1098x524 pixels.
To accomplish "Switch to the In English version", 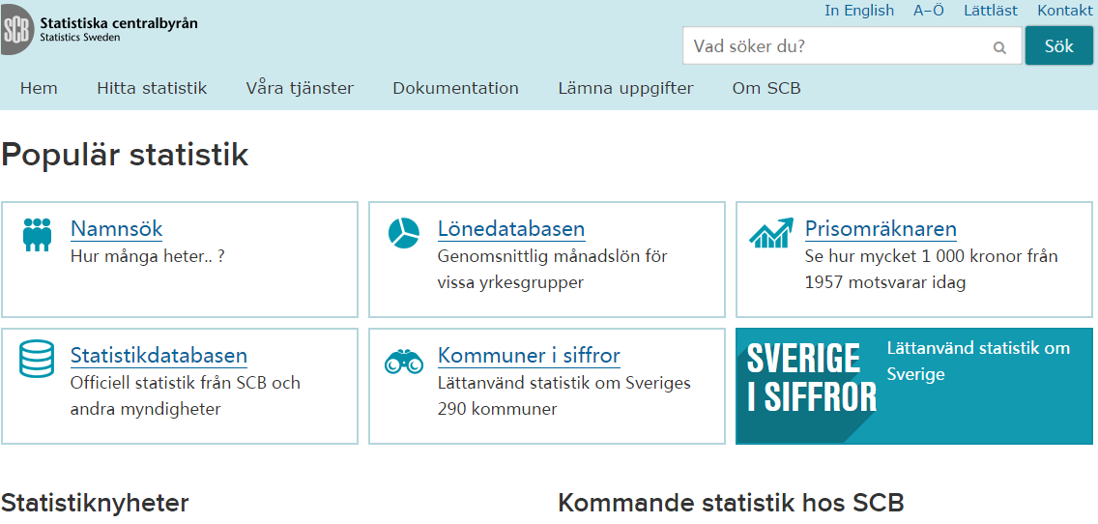I will pyautogui.click(x=859, y=11).
